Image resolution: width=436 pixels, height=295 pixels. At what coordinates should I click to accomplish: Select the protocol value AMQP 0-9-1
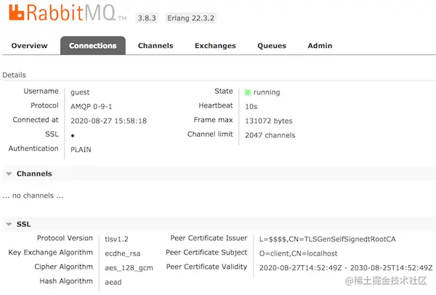pyautogui.click(x=92, y=107)
